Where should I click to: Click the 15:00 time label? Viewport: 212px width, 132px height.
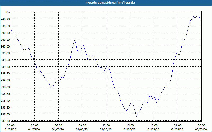(130, 126)
